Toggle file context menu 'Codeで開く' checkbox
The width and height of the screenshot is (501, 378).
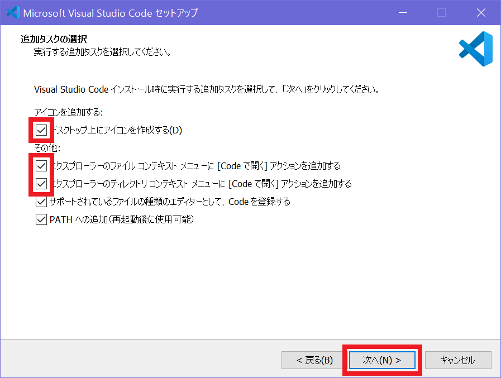click(41, 166)
